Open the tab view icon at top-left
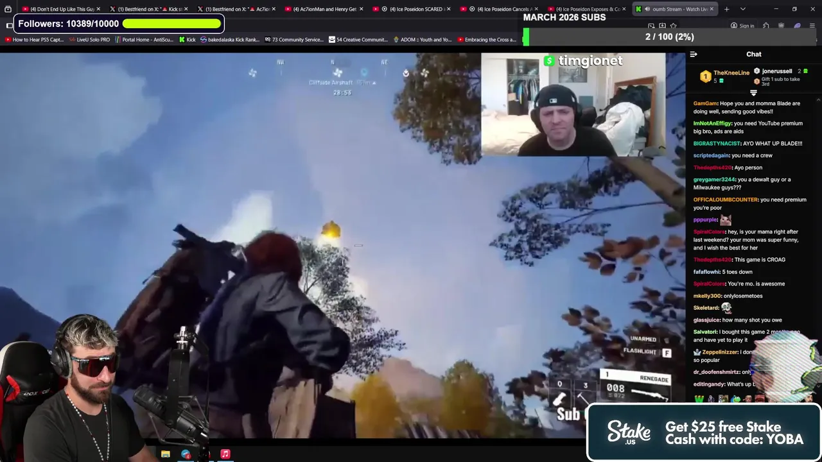 pos(8,9)
